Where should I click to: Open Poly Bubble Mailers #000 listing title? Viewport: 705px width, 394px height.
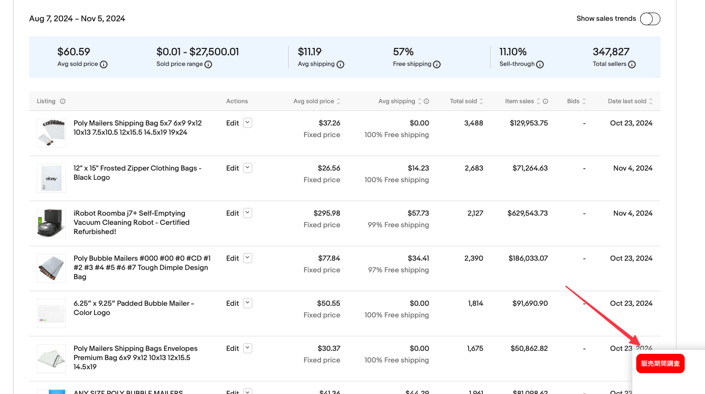coord(142,268)
